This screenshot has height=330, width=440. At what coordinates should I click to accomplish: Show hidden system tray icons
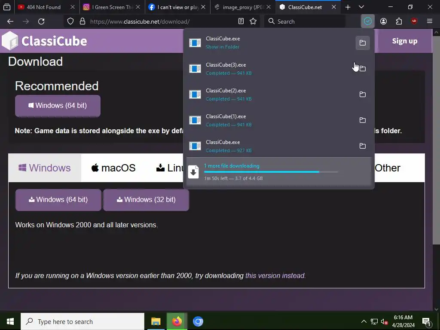(364, 321)
